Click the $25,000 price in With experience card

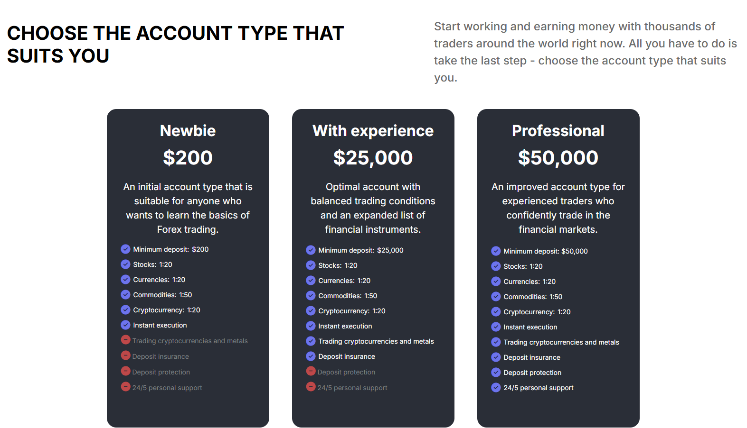[373, 158]
